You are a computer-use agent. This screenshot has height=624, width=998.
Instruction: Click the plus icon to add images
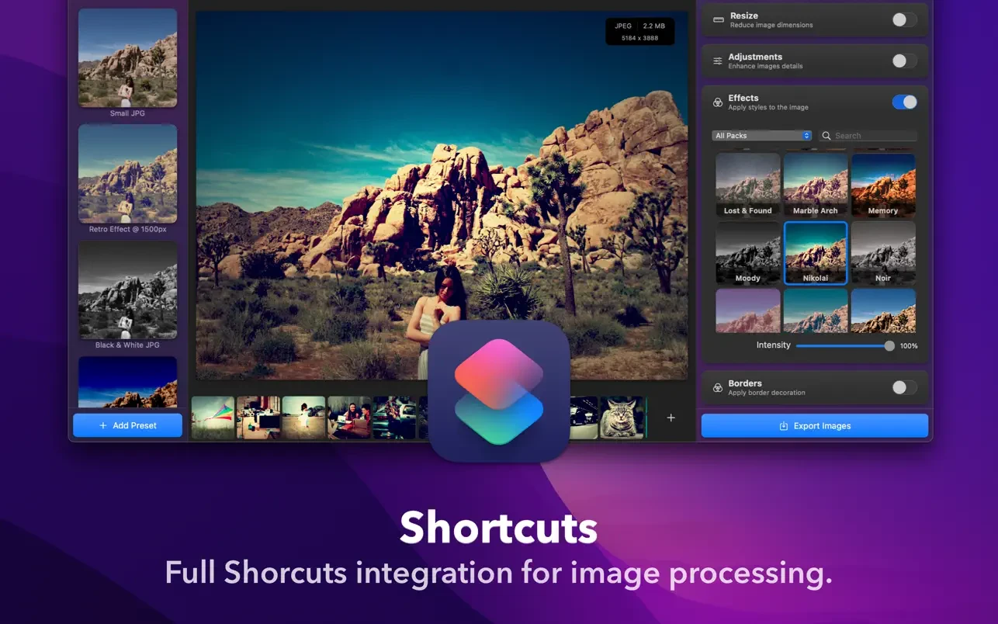point(671,418)
